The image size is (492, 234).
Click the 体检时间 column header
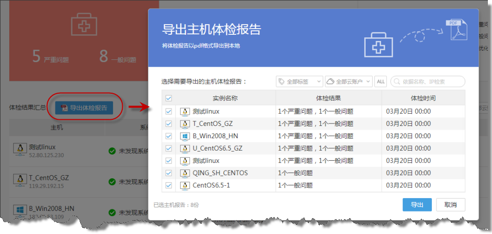423,98
